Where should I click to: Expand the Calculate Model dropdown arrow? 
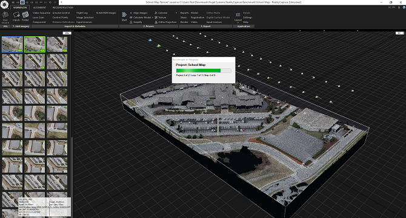coord(153,18)
